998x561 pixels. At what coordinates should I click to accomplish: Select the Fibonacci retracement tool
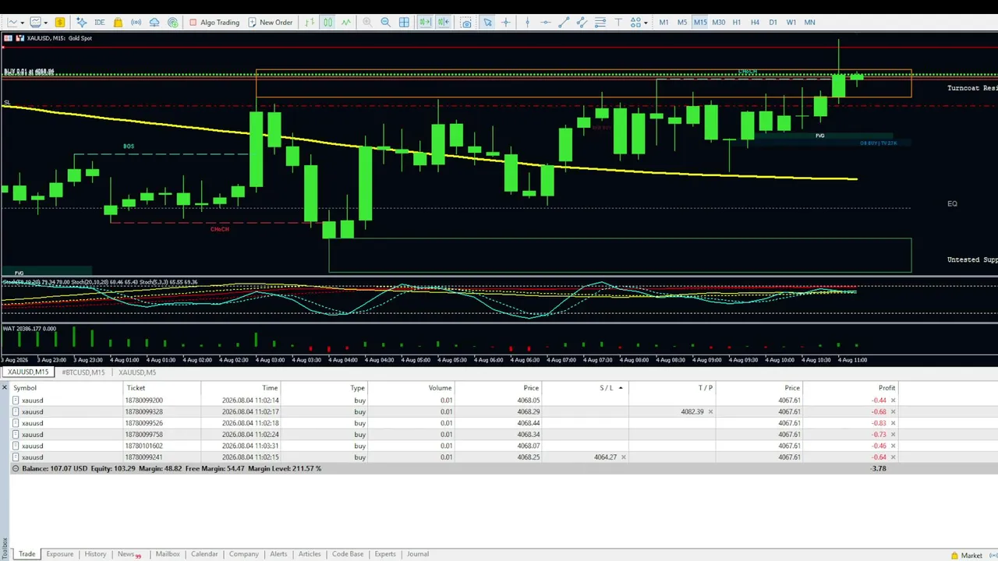pos(600,22)
